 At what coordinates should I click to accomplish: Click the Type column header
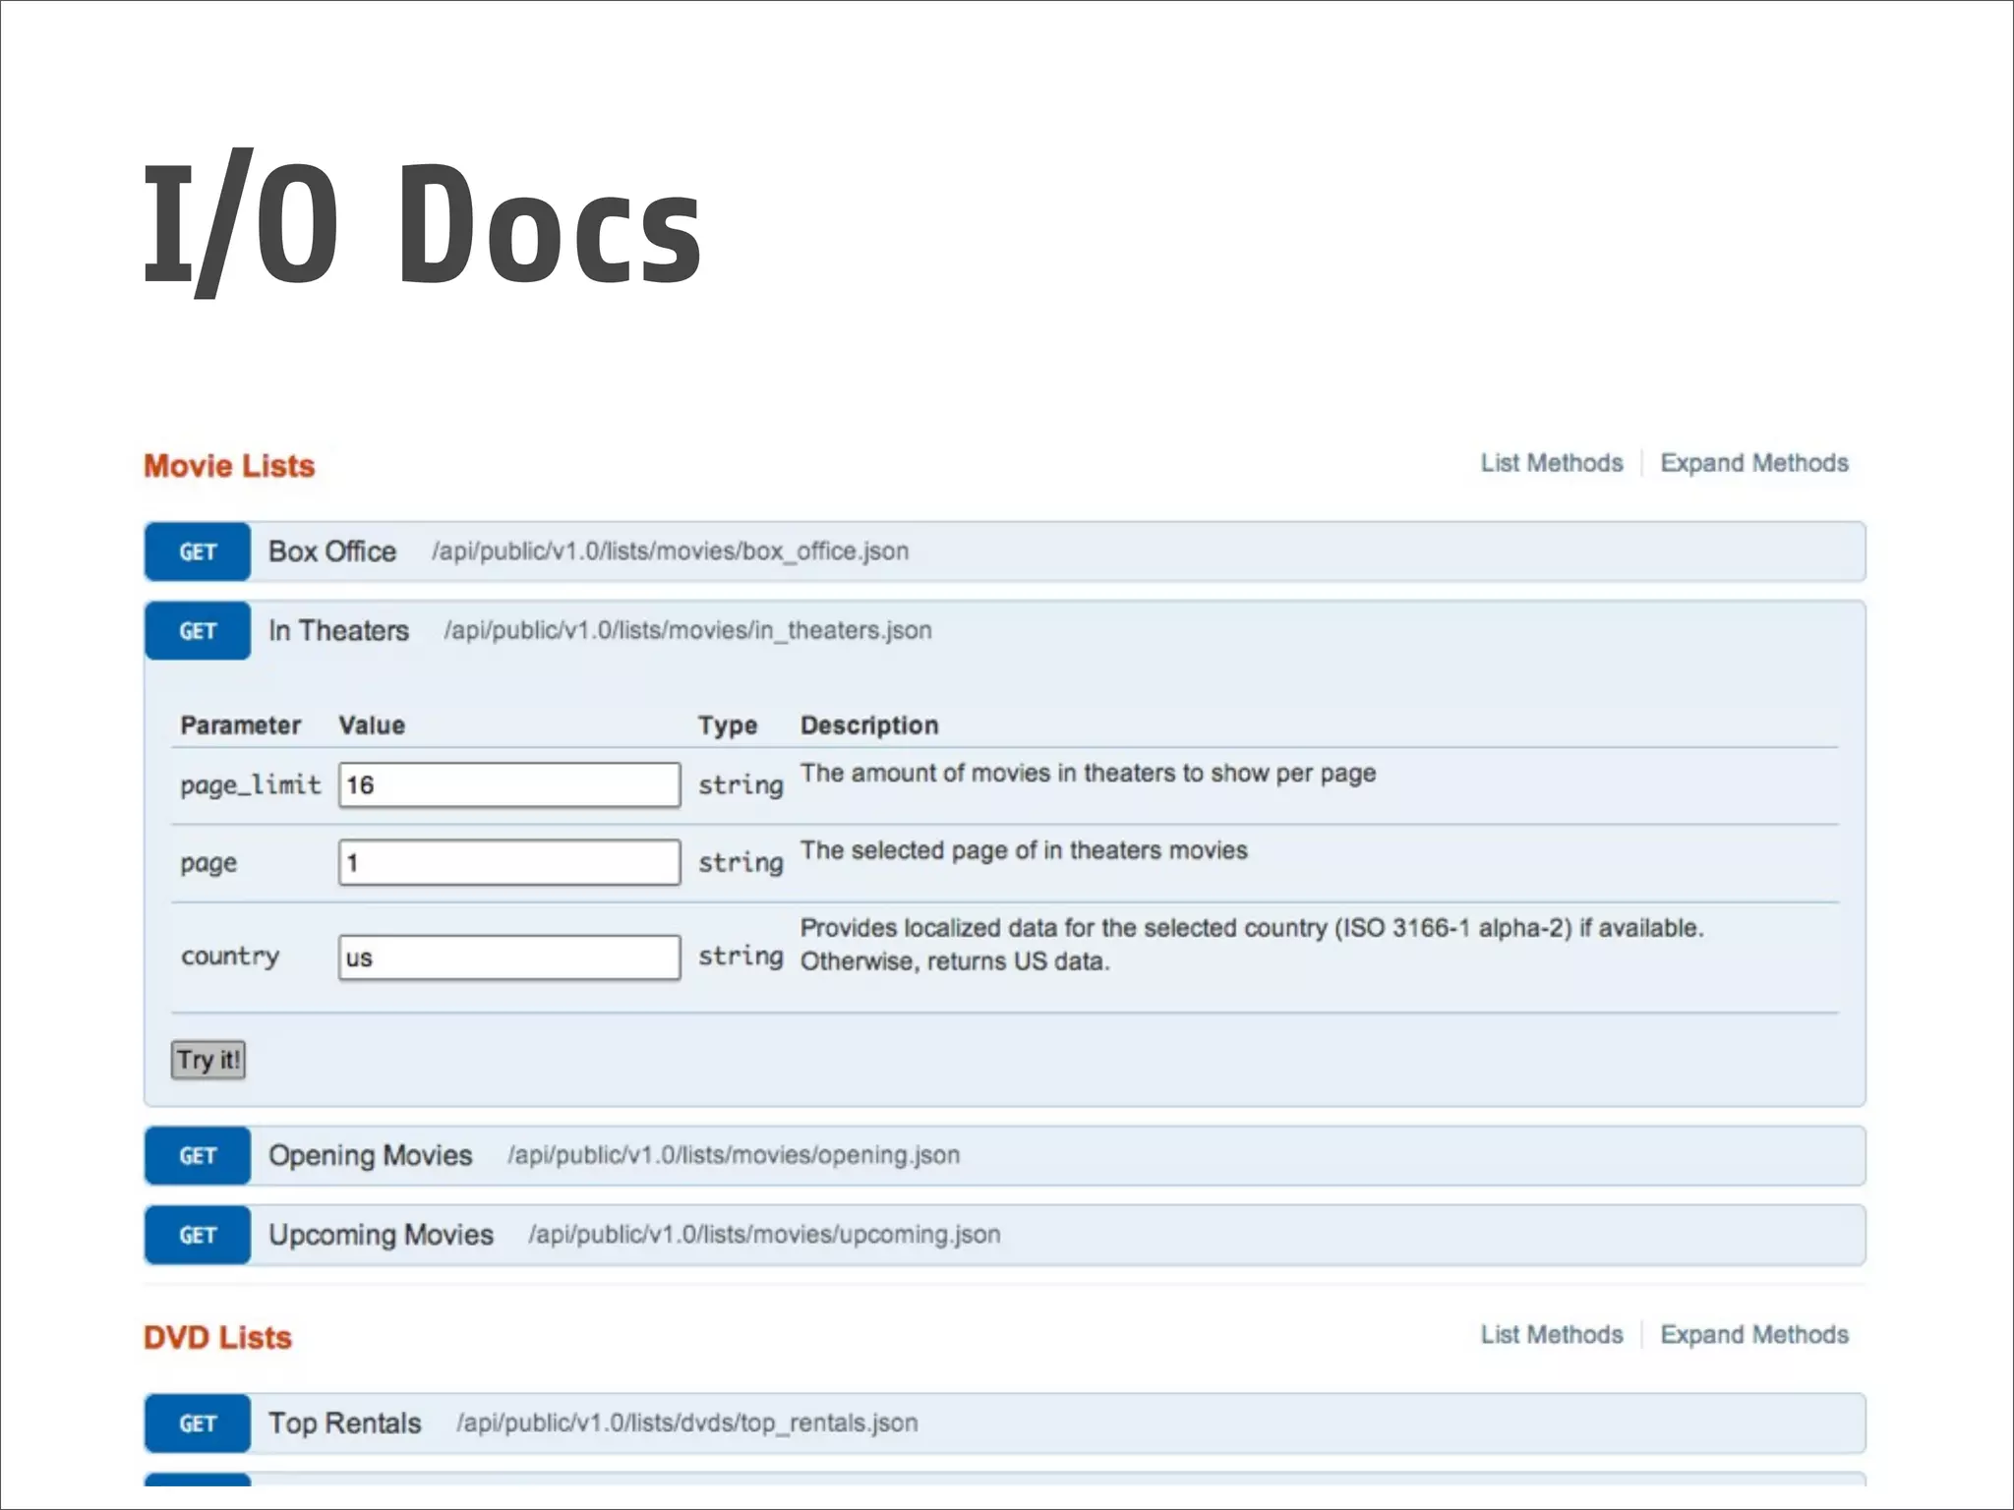(728, 726)
